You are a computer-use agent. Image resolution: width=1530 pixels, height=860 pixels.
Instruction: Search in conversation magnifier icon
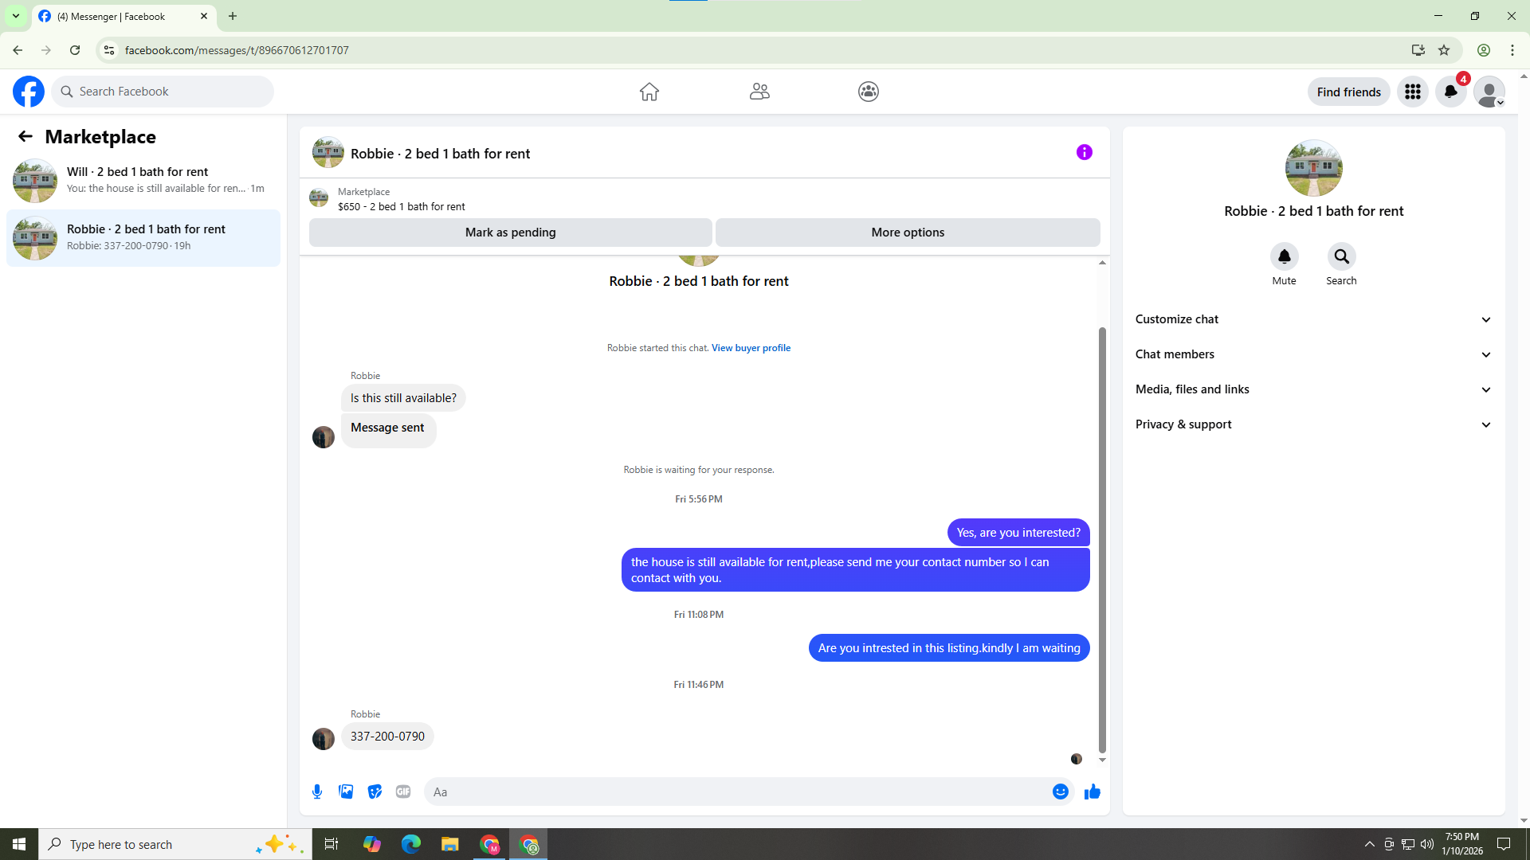1341,256
